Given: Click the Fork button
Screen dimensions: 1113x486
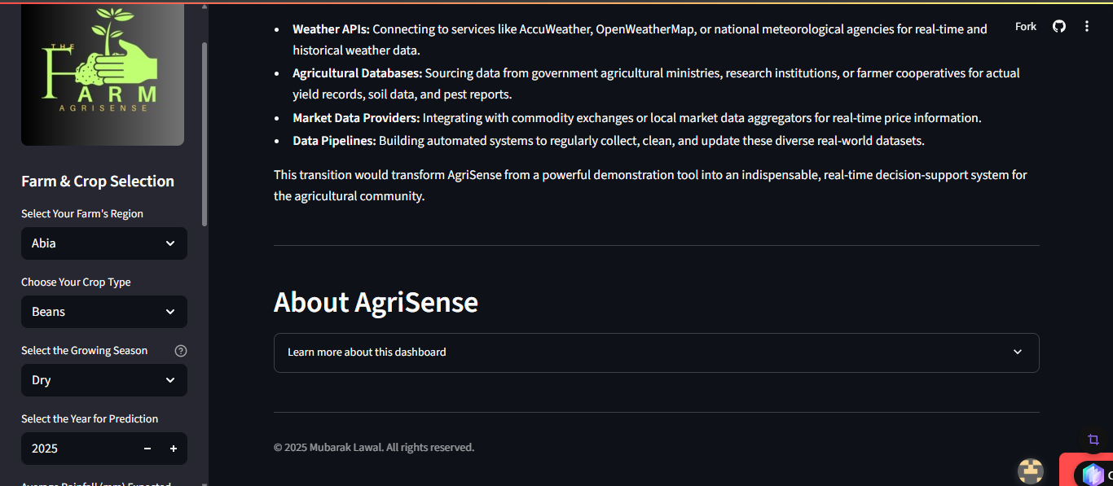Looking at the screenshot, I should click(x=1026, y=26).
